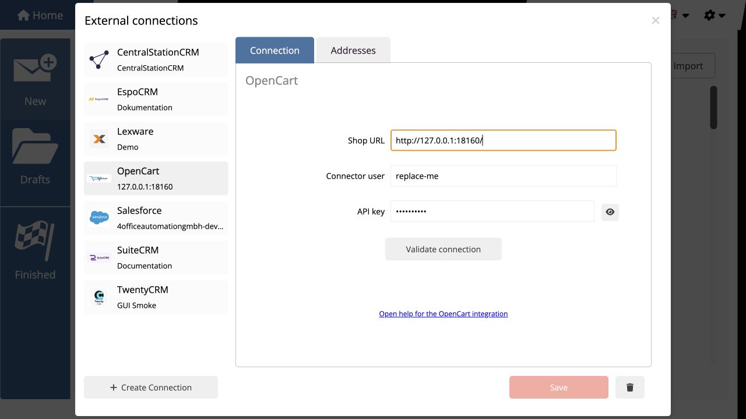746x419 pixels.
Task: Select the TwentyCRM GUI Smoke connection
Action: pyautogui.click(x=156, y=297)
